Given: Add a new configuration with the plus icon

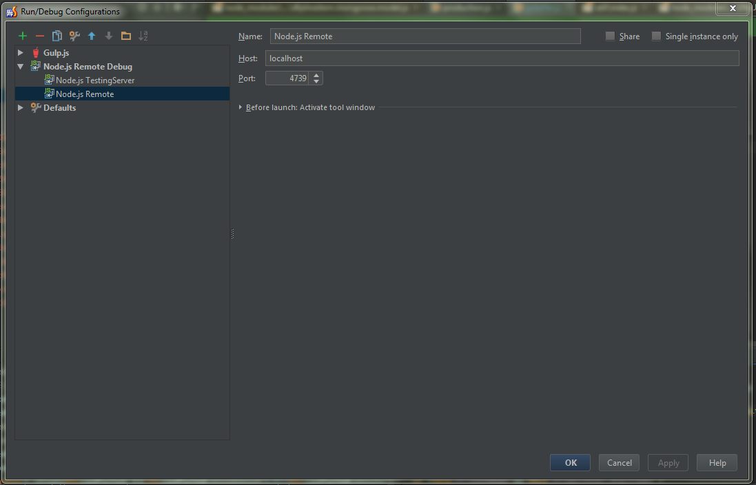Looking at the screenshot, I should coord(22,36).
